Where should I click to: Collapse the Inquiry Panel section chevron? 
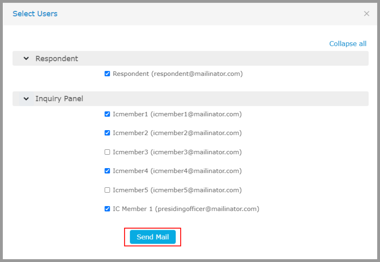(26, 99)
